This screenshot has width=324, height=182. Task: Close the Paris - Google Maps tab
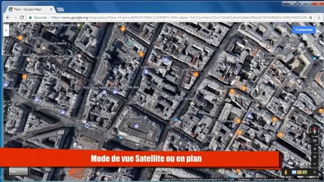point(51,9)
